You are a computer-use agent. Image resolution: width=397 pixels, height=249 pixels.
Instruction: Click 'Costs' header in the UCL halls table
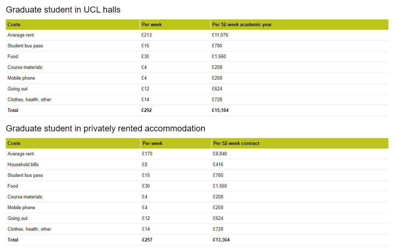pos(14,25)
